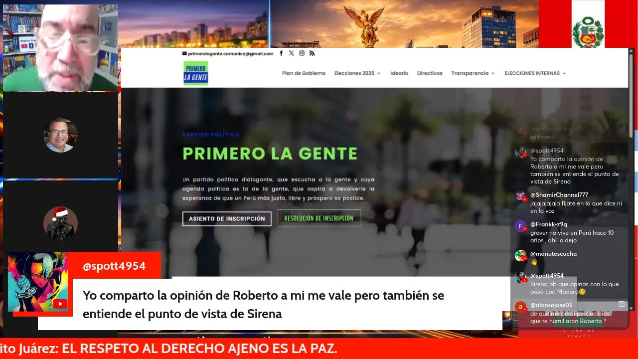Click the Instagram icon in header
This screenshot has width=638, height=359.
point(302,53)
